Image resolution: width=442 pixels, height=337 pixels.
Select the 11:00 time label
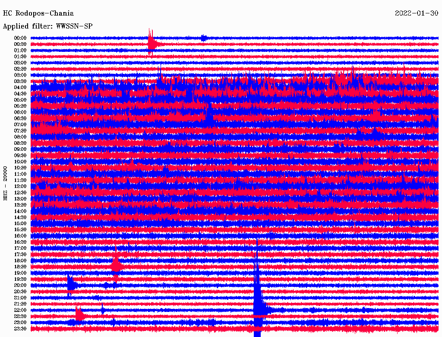click(x=20, y=174)
